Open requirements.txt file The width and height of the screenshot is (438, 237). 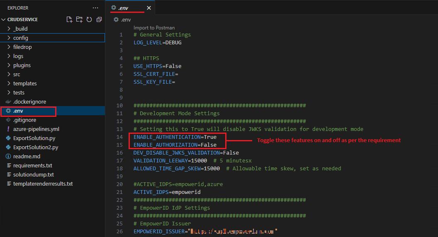pyautogui.click(x=33, y=166)
